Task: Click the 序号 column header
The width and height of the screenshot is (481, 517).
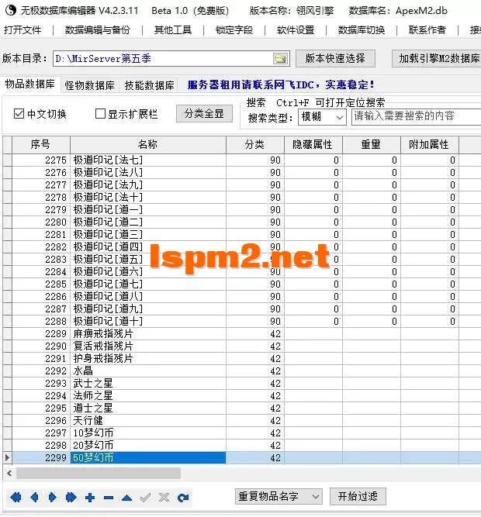Action: coord(41,144)
